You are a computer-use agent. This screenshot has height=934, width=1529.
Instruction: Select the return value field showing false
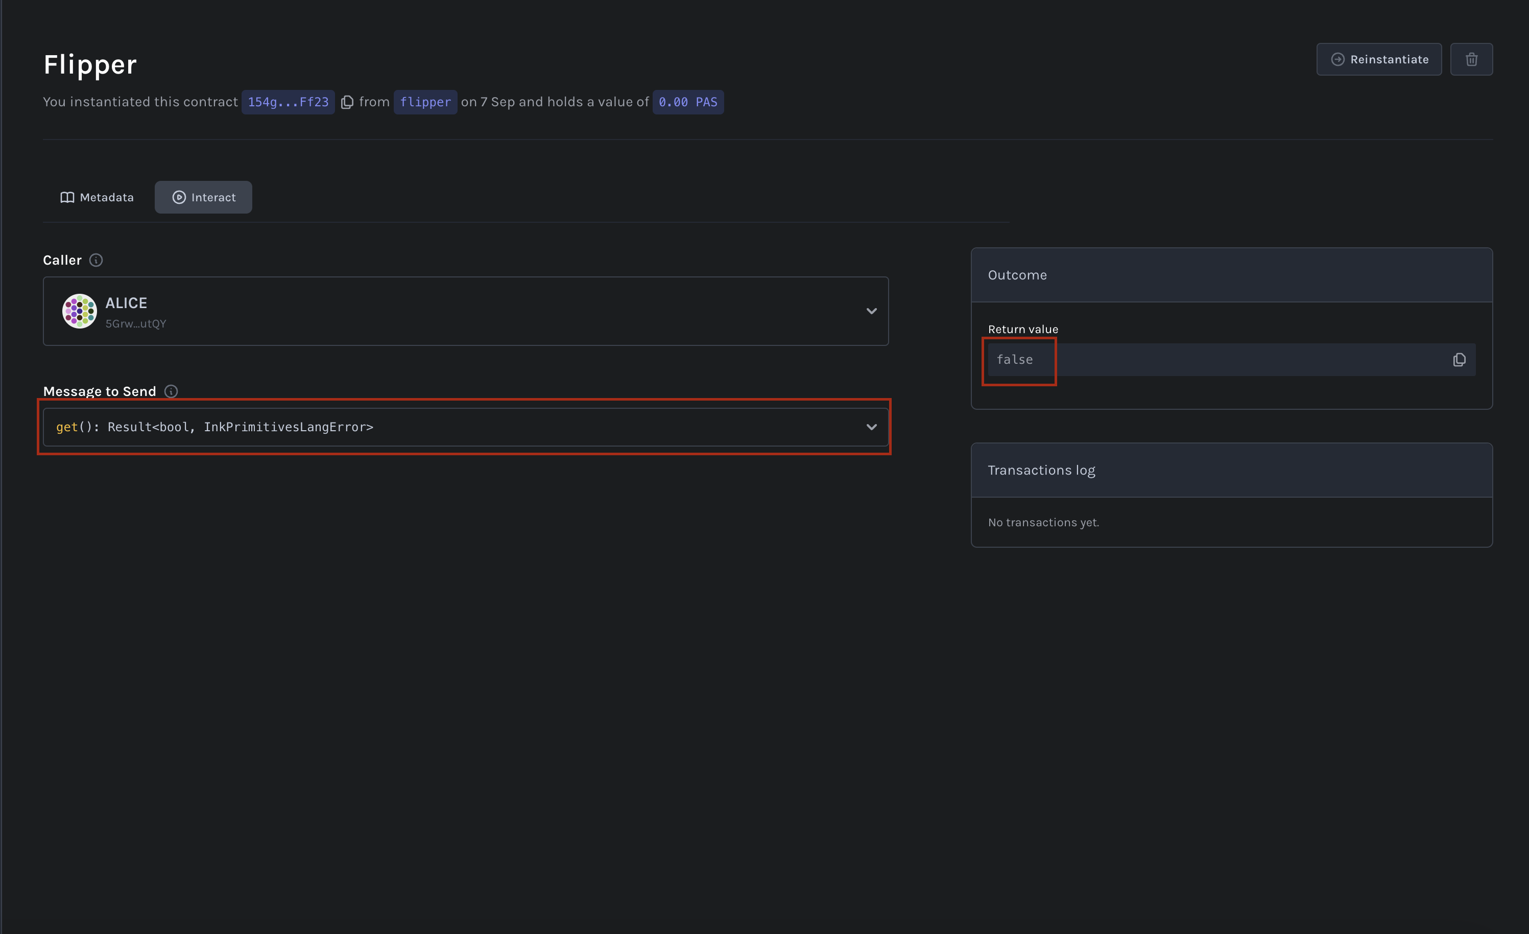pos(1231,360)
